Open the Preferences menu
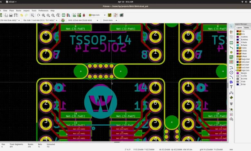 click(43, 11)
